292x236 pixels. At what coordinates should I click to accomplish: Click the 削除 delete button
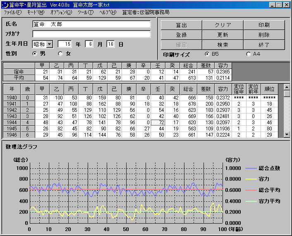(264, 35)
